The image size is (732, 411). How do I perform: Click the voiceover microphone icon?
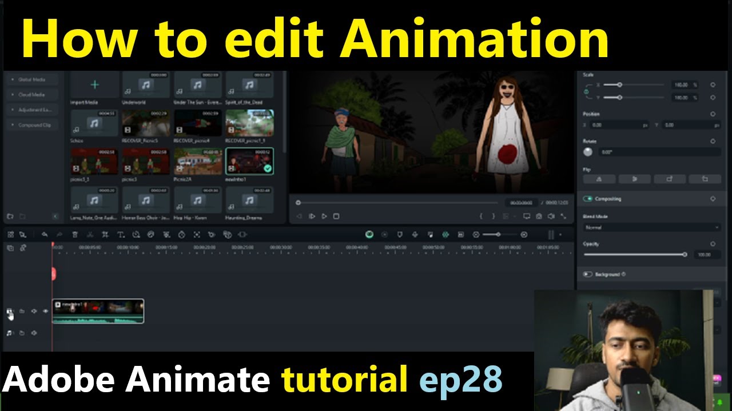point(415,235)
